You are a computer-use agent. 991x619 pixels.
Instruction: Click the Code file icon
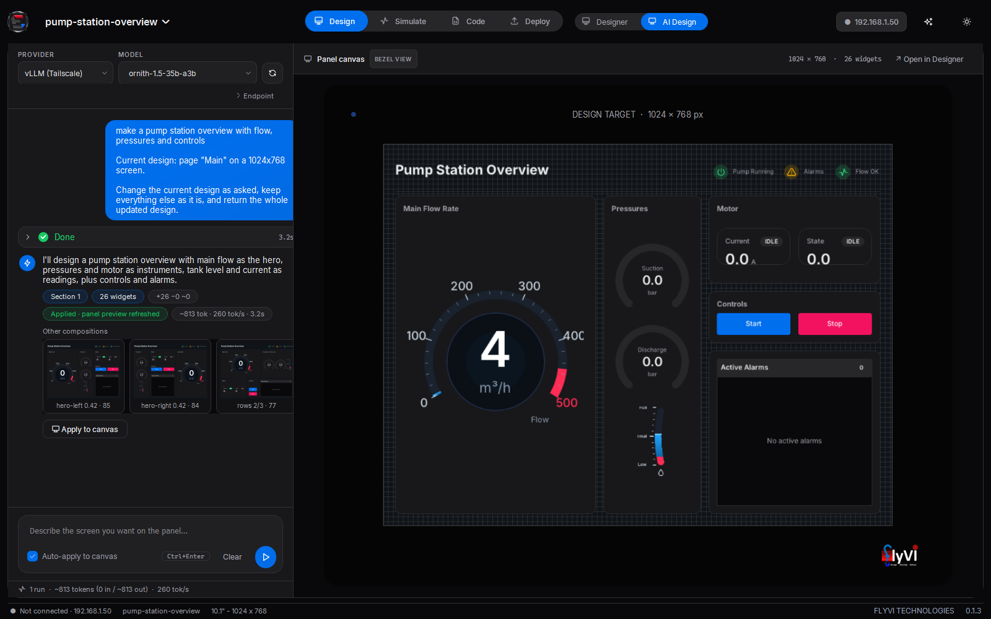455,21
